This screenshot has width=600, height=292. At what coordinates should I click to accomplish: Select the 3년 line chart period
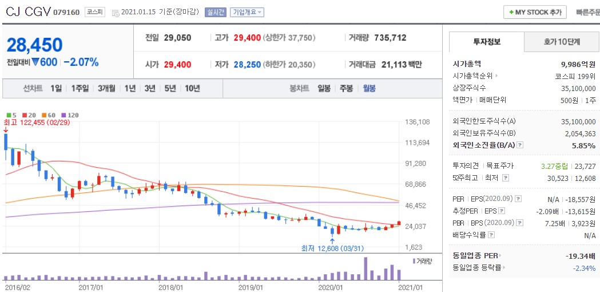point(150,89)
